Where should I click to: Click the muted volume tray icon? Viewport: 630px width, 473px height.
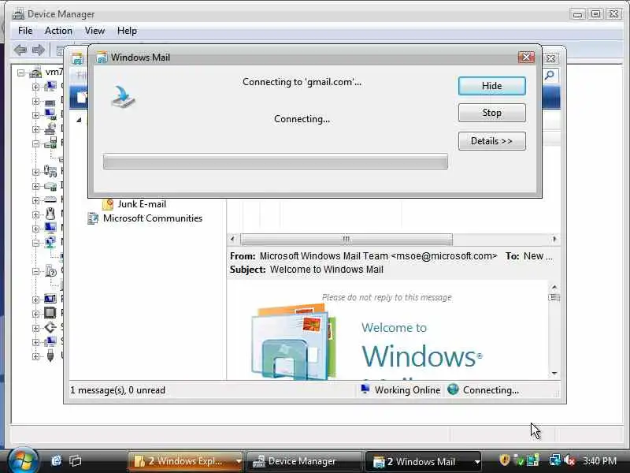tap(569, 460)
